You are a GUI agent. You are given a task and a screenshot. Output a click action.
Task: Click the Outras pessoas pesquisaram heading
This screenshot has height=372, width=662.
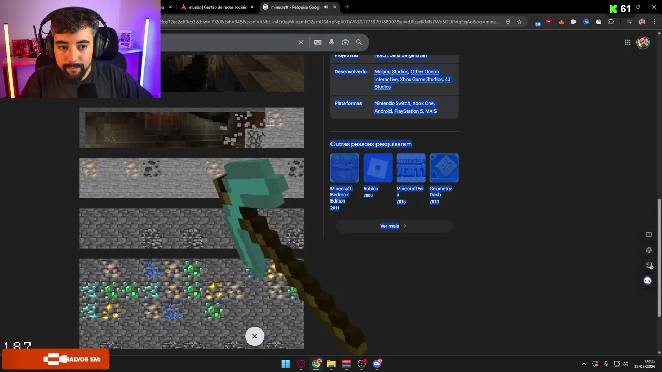371,144
